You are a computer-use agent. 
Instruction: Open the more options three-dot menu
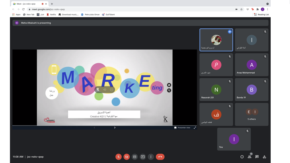tap(151, 157)
